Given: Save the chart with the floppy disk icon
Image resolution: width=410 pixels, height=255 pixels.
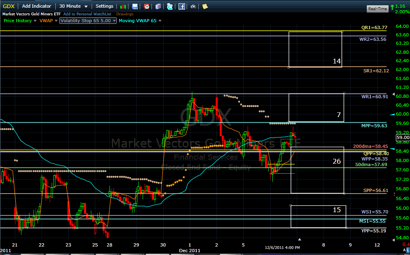Looking at the screenshot, I should [135, 6].
